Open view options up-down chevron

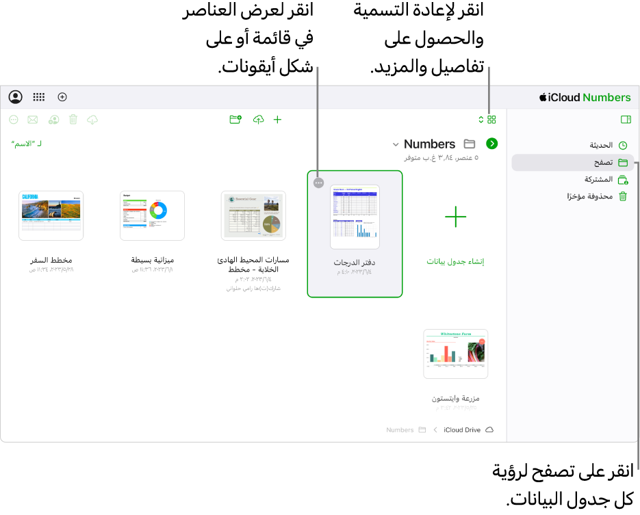pyautogui.click(x=481, y=120)
